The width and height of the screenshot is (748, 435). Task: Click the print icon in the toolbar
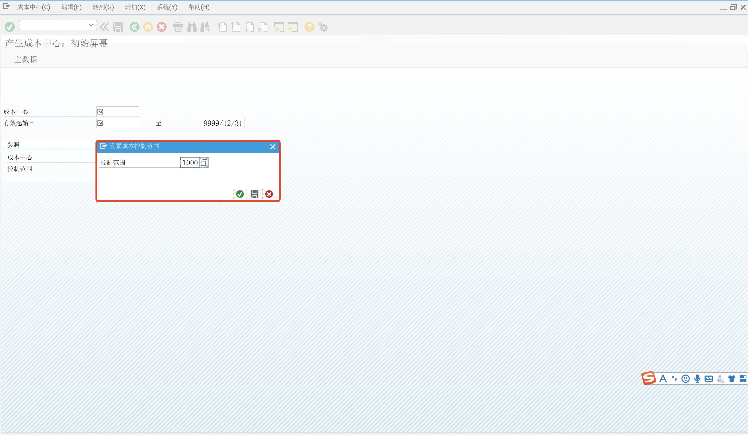(178, 27)
